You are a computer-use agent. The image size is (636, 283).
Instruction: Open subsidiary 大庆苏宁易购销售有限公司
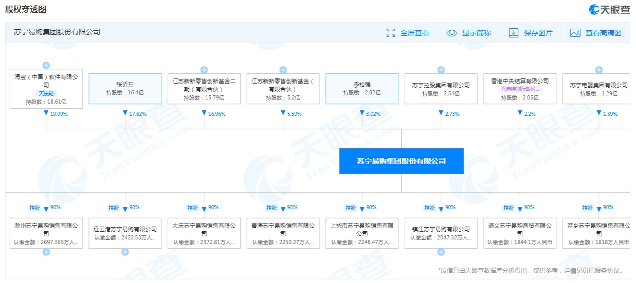[204, 233]
